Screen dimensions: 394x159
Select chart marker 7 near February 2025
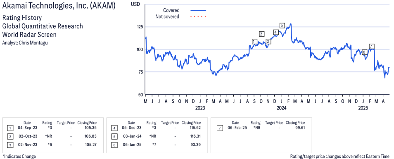[371, 47]
